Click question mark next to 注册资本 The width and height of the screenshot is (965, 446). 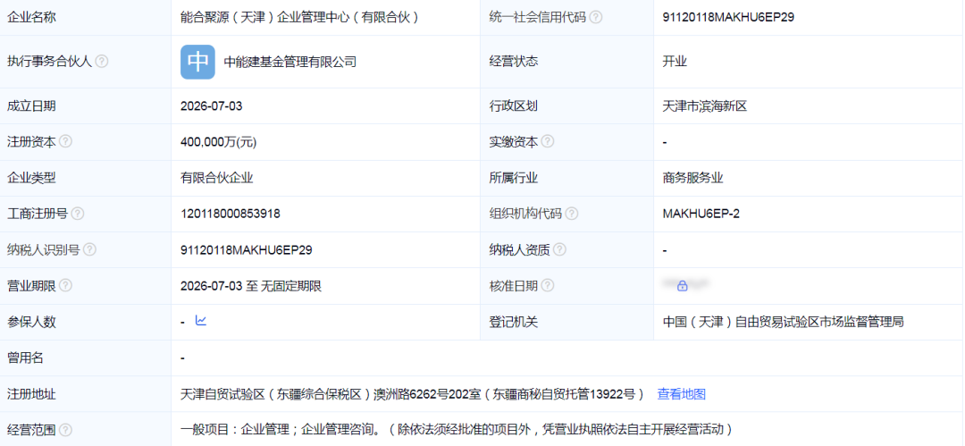(x=65, y=142)
